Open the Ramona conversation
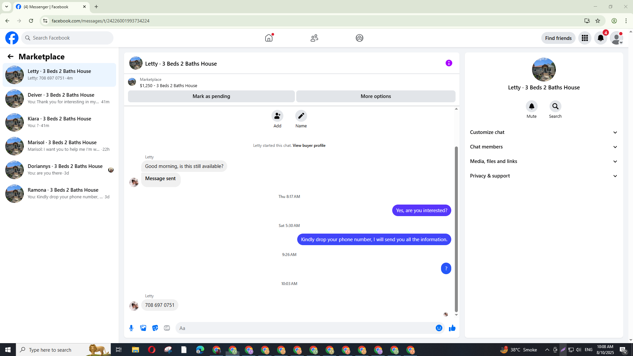The image size is (633, 356). pos(59,194)
